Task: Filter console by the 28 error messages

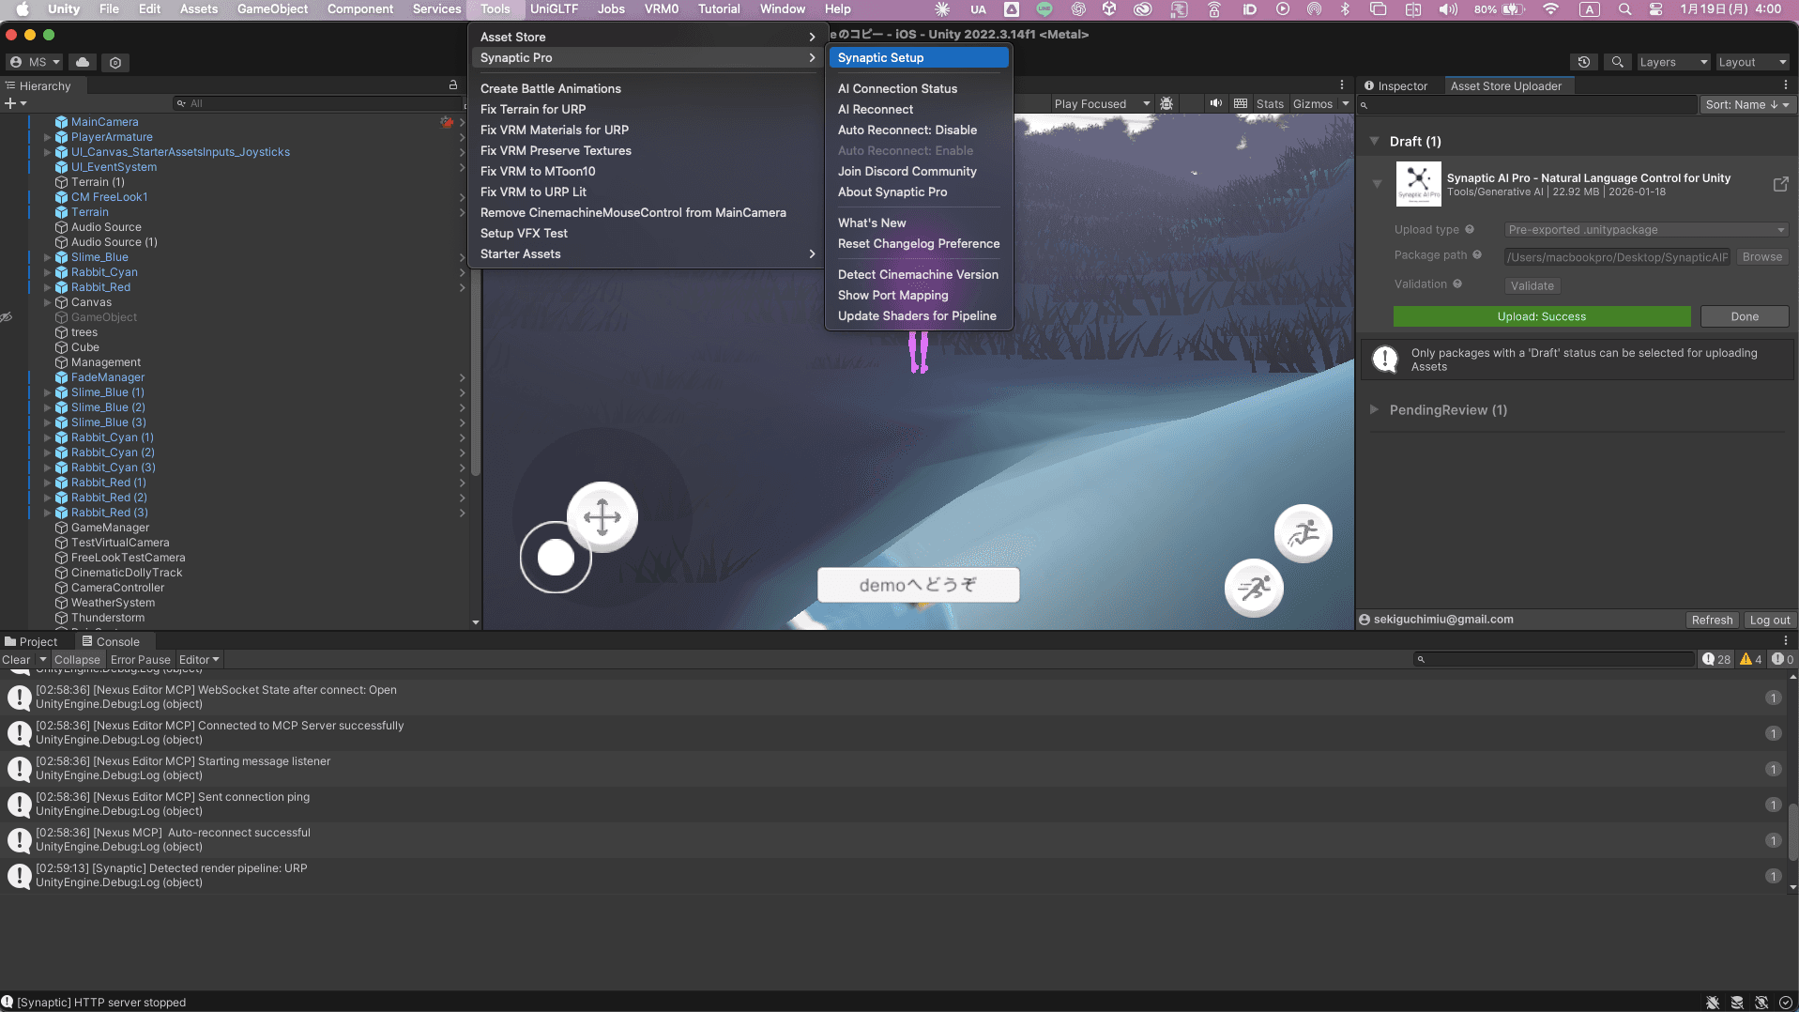Action: click(1715, 659)
